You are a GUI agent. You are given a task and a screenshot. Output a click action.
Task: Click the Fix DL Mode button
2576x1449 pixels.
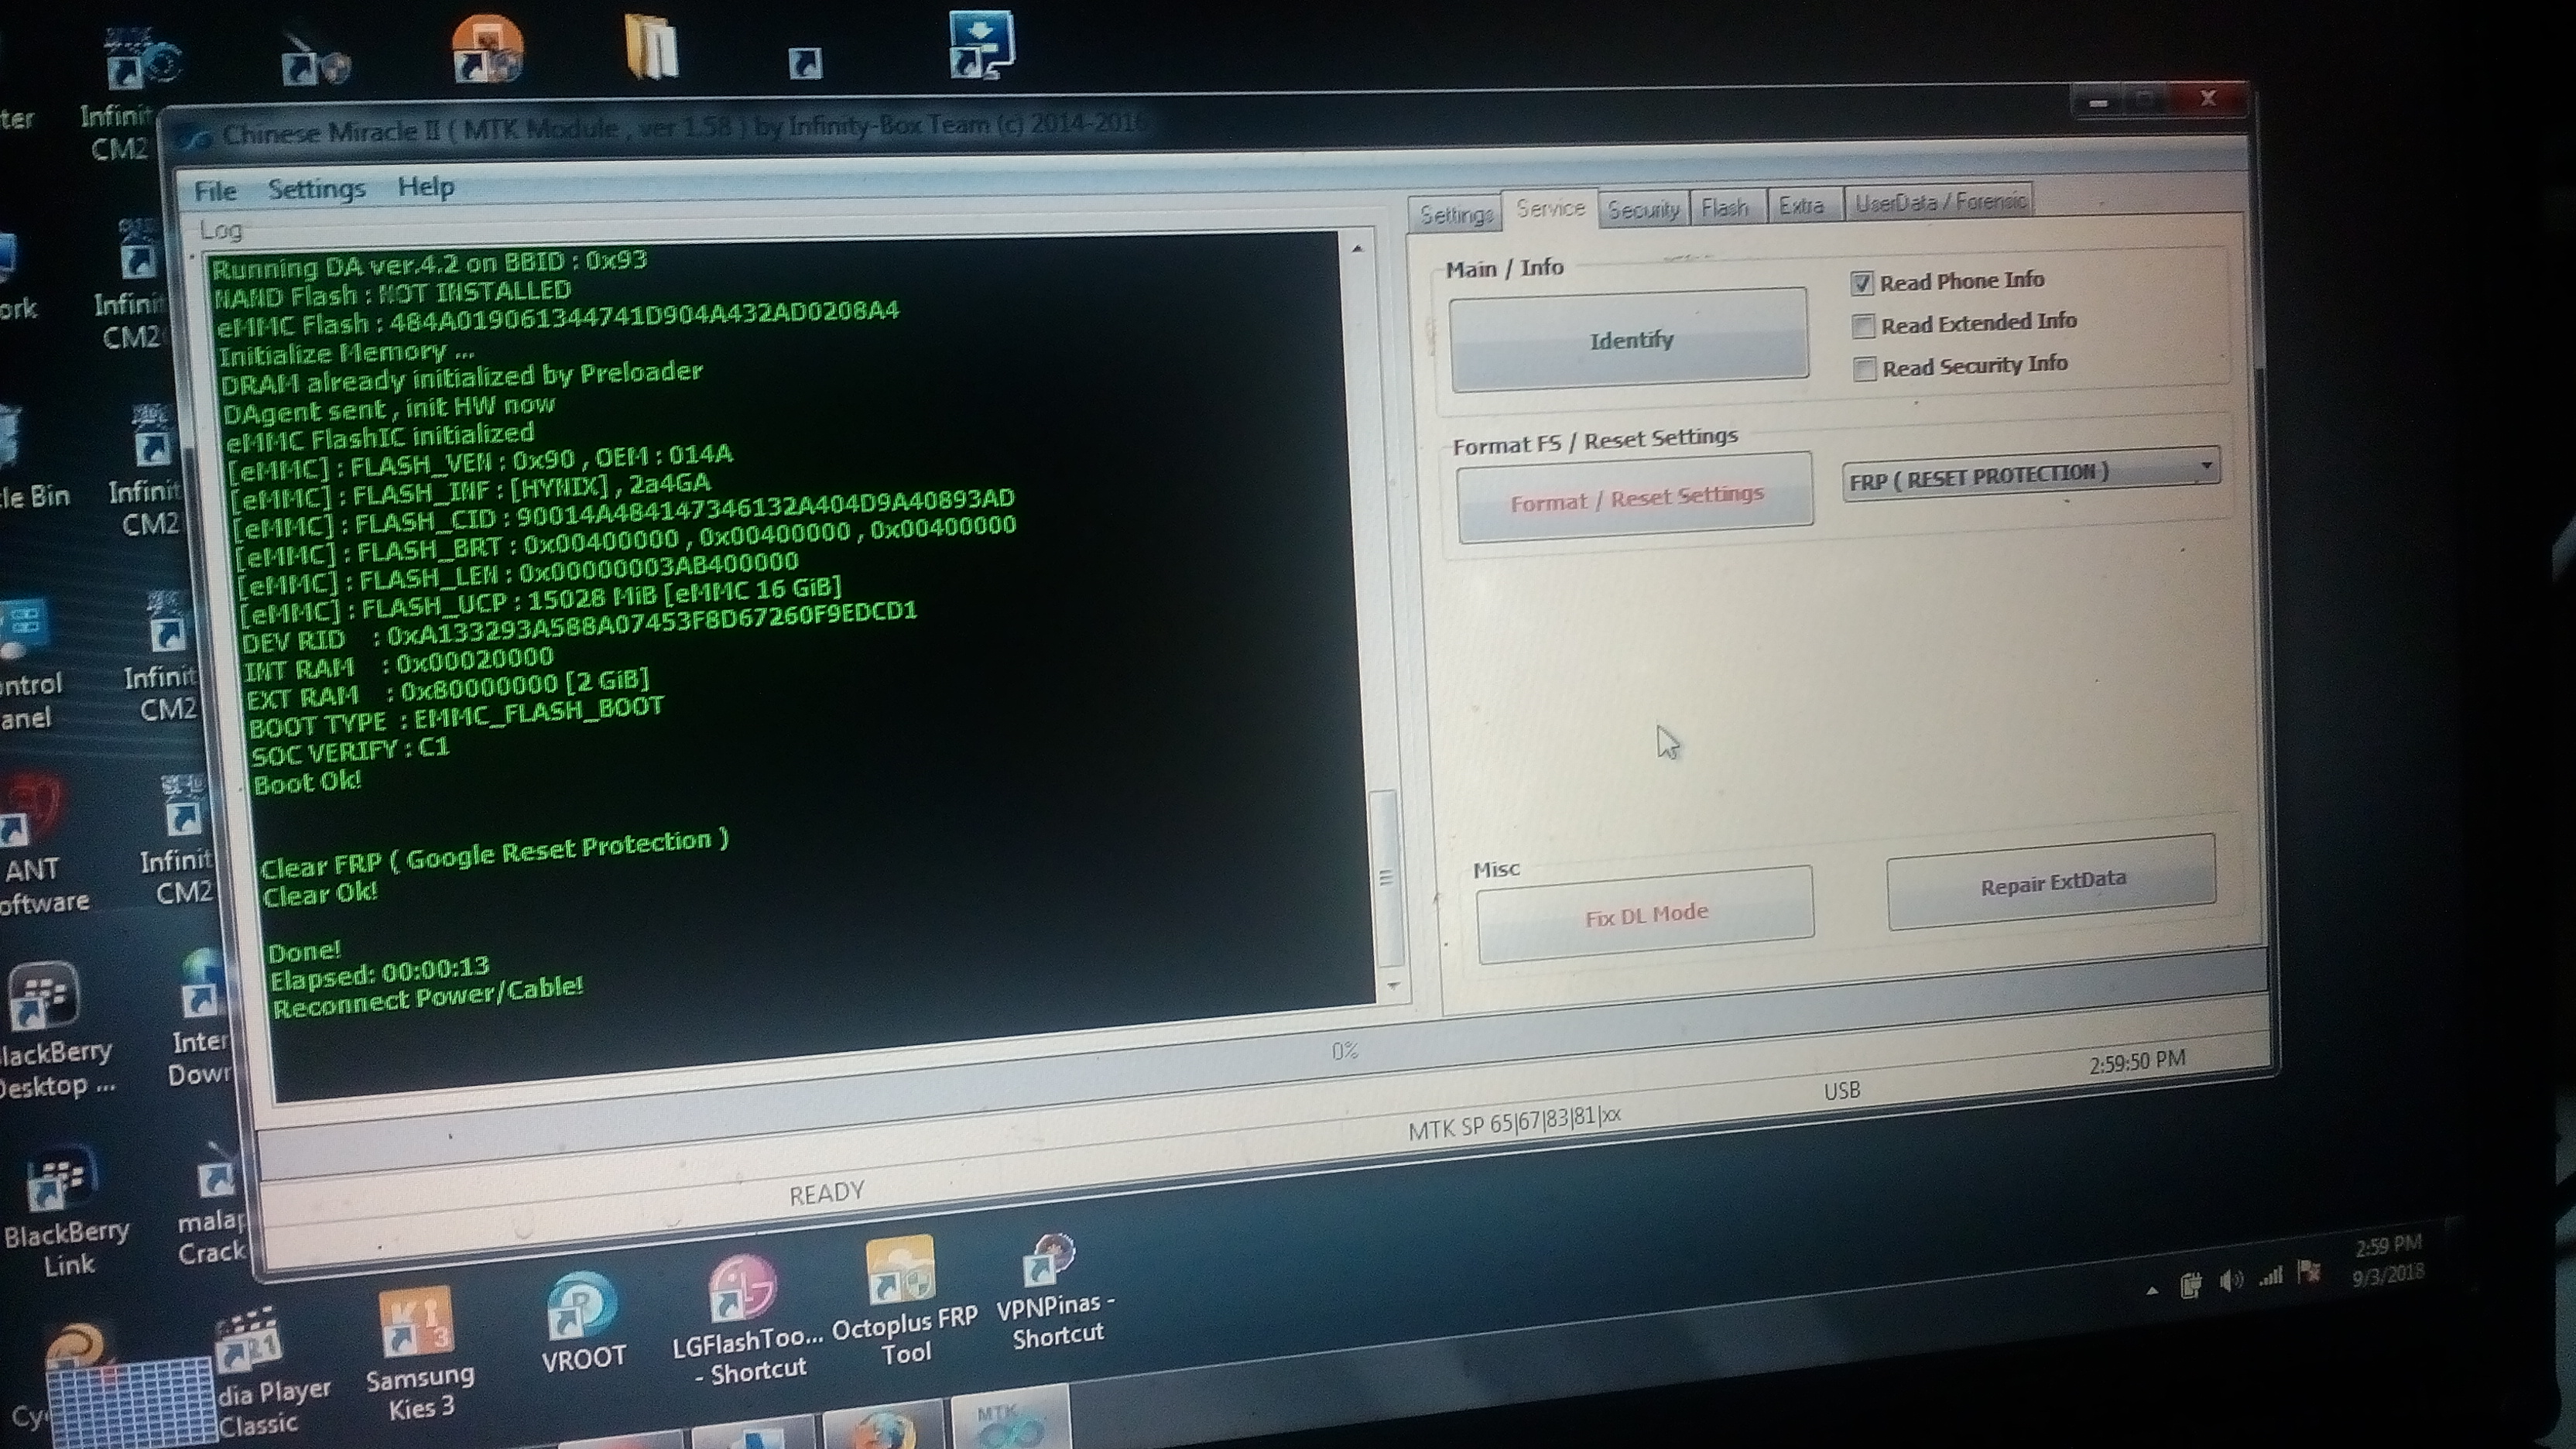click(x=1646, y=914)
